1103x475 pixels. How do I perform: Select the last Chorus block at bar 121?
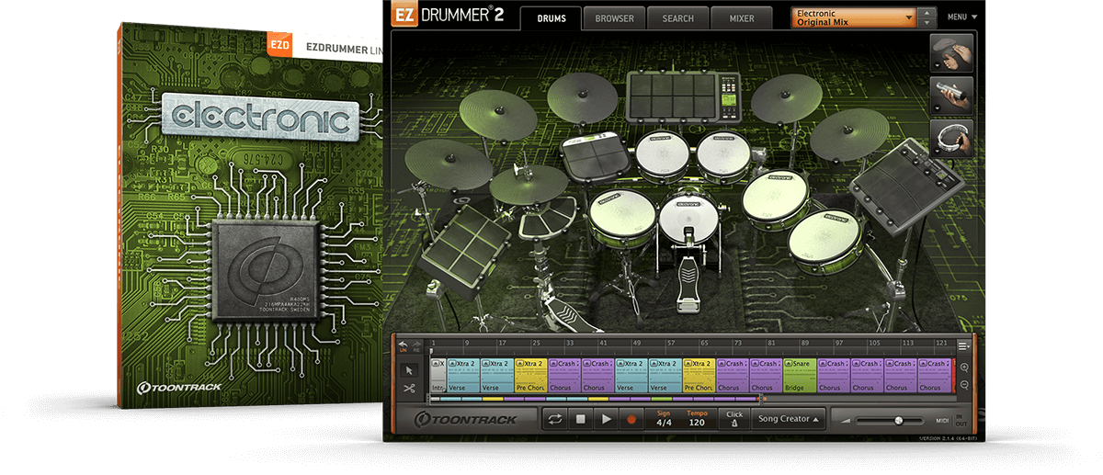pyautogui.click(x=934, y=376)
